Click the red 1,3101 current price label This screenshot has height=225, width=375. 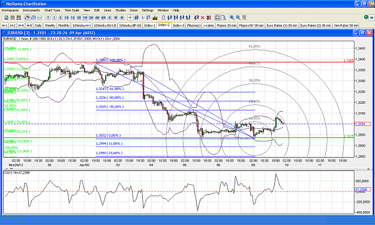[362, 124]
